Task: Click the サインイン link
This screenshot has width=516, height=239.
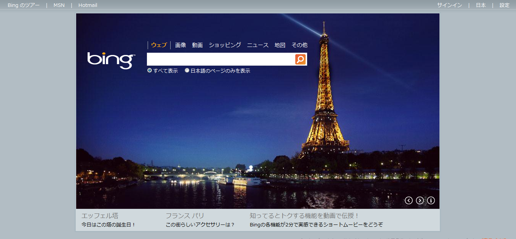Action: click(449, 5)
